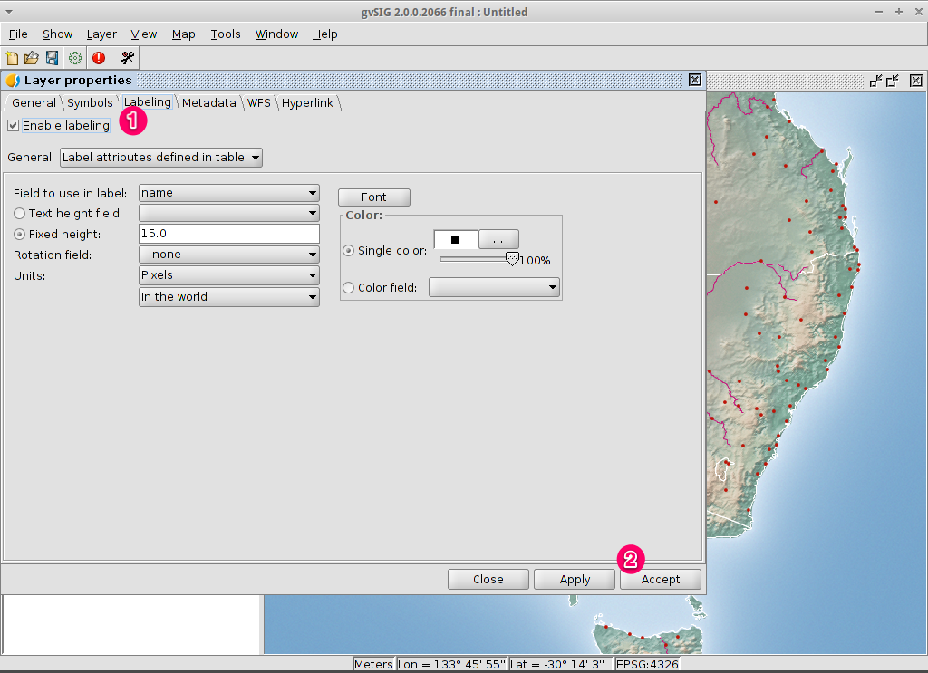Click the Accept button
This screenshot has height=673, width=928.
click(x=661, y=580)
